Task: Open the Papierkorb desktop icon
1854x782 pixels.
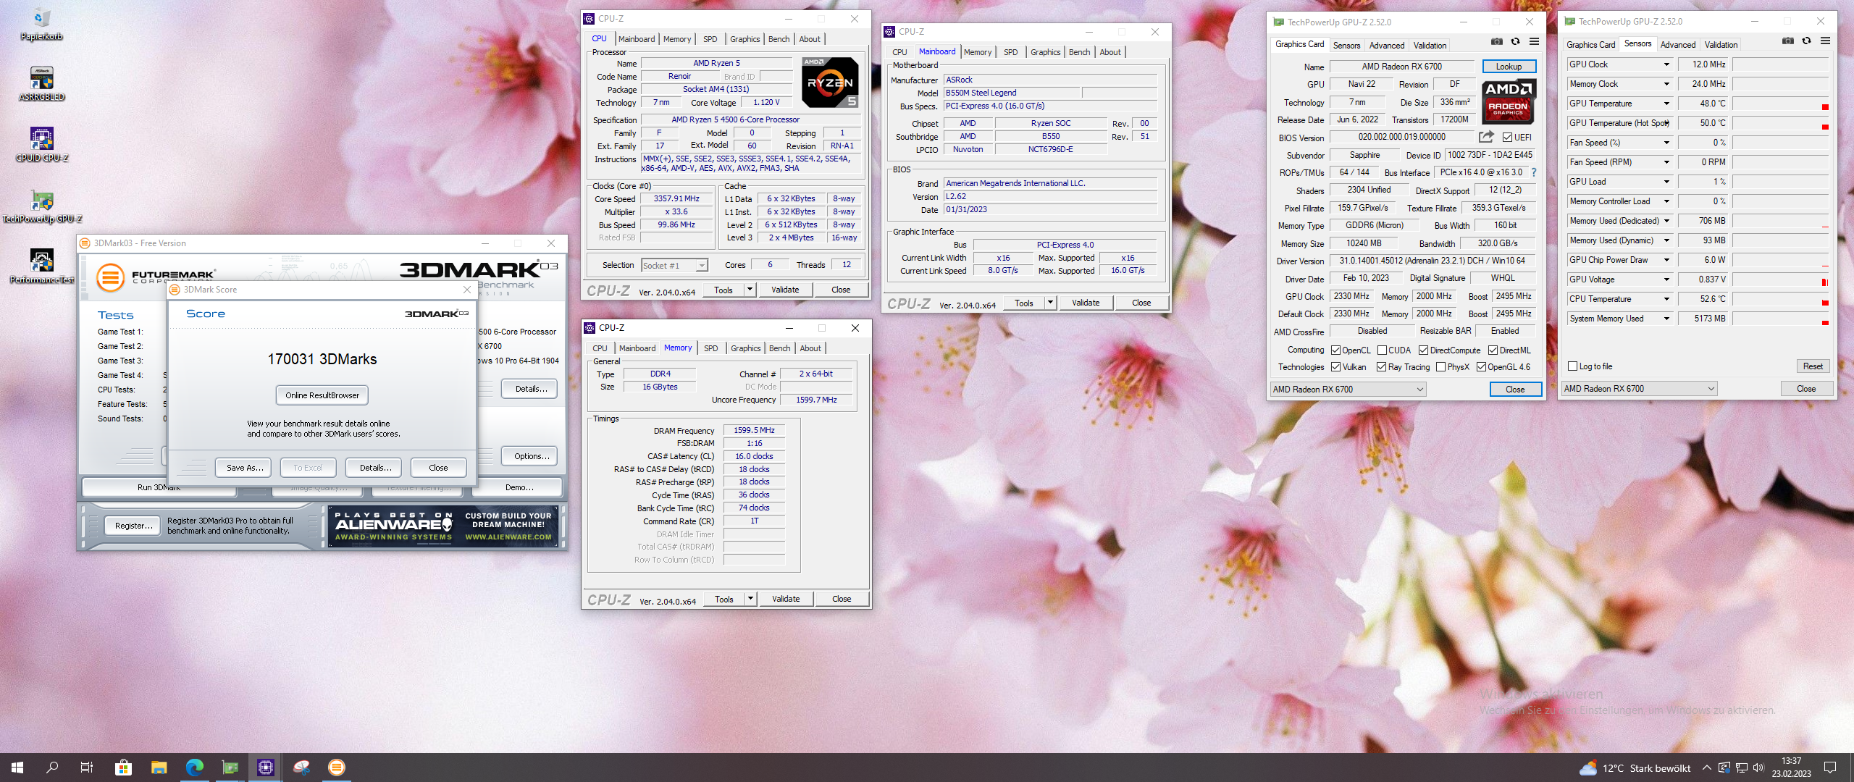Action: click(x=41, y=24)
